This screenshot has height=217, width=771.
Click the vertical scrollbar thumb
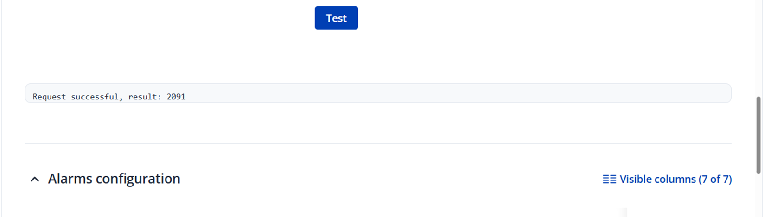tap(758, 135)
